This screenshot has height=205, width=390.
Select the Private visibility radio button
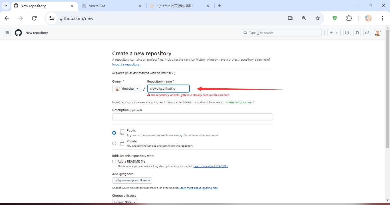coord(114,143)
